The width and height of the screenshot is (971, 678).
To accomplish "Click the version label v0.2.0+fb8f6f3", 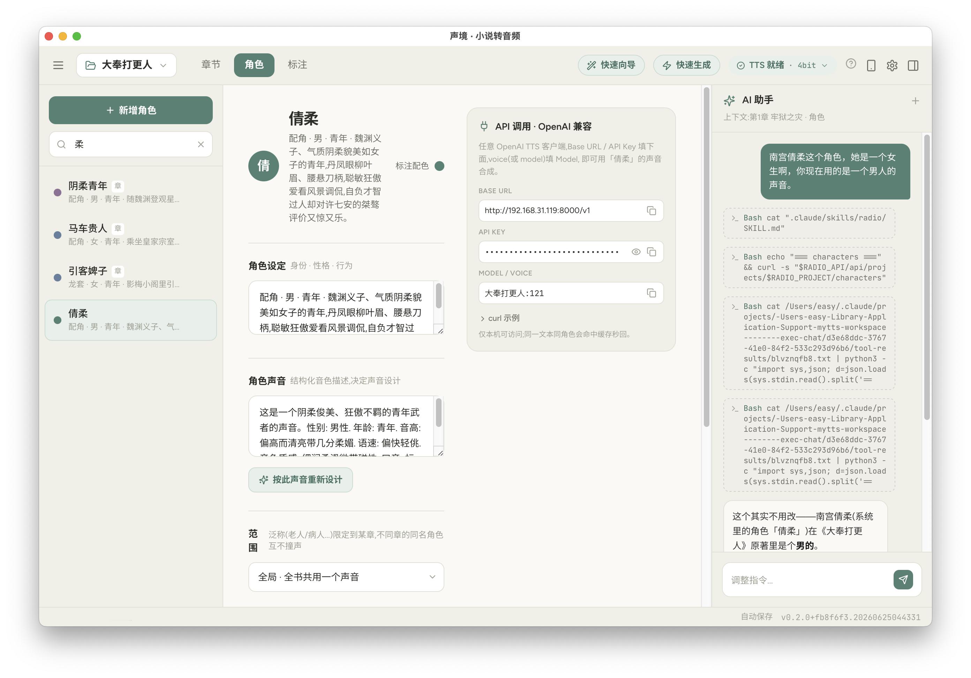I will 850,617.
